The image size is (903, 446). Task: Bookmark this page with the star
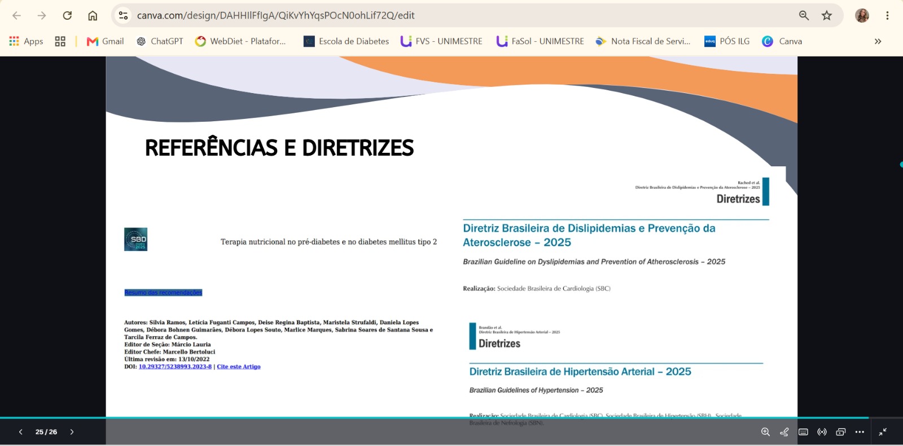click(x=827, y=15)
